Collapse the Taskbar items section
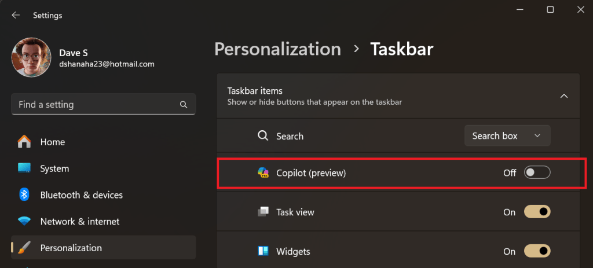This screenshot has width=593, height=268. pos(563,96)
